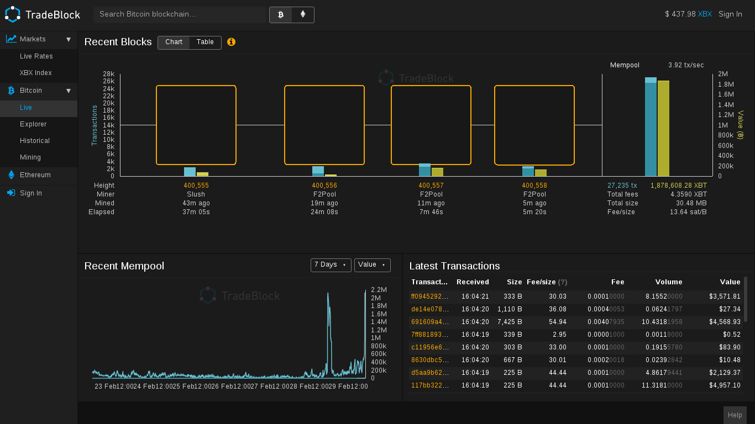Open block height 400,557
755x424 pixels.
coord(431,186)
